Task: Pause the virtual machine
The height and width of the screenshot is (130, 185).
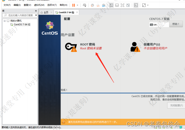Action: [74, 5]
